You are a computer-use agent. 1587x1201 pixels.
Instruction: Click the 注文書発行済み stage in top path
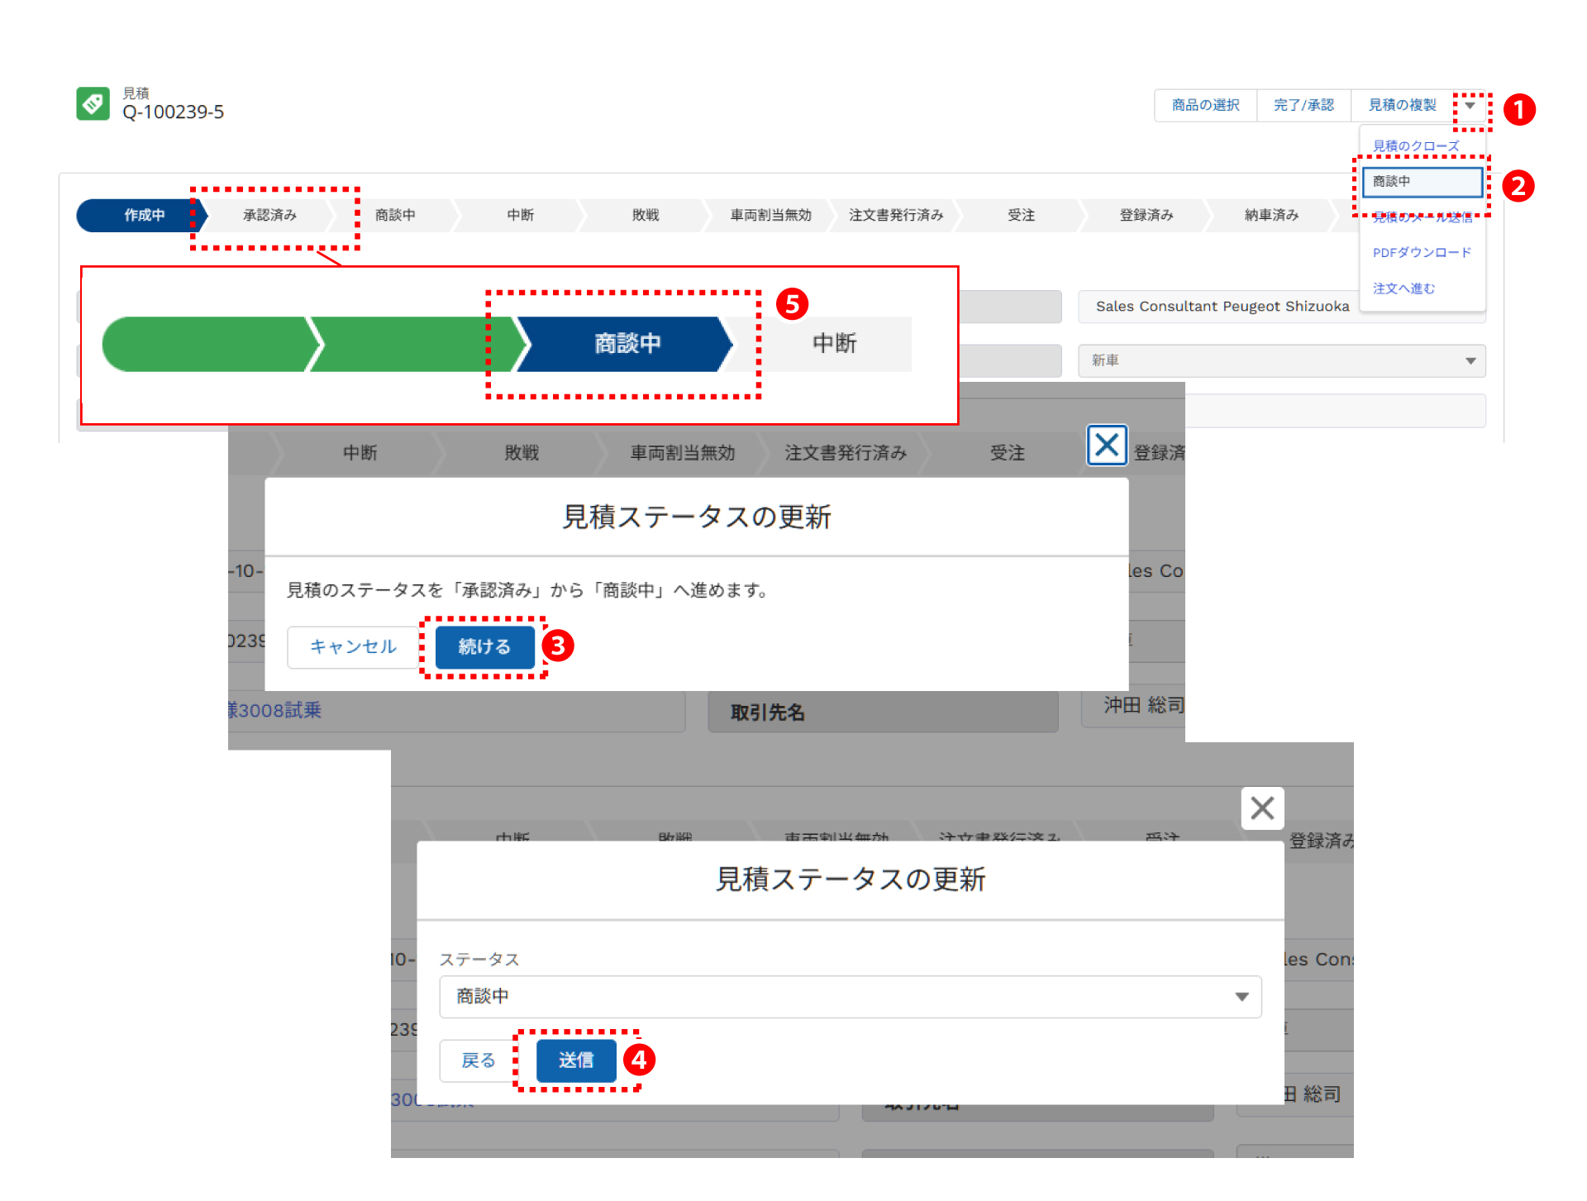896,216
